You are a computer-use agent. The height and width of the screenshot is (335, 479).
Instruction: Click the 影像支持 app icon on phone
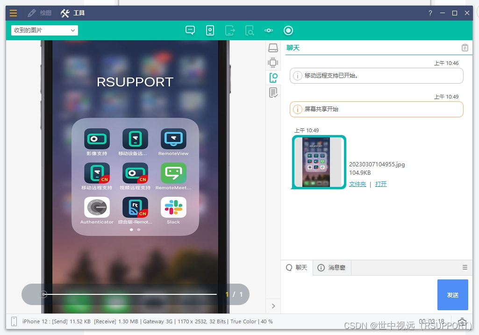(97, 139)
